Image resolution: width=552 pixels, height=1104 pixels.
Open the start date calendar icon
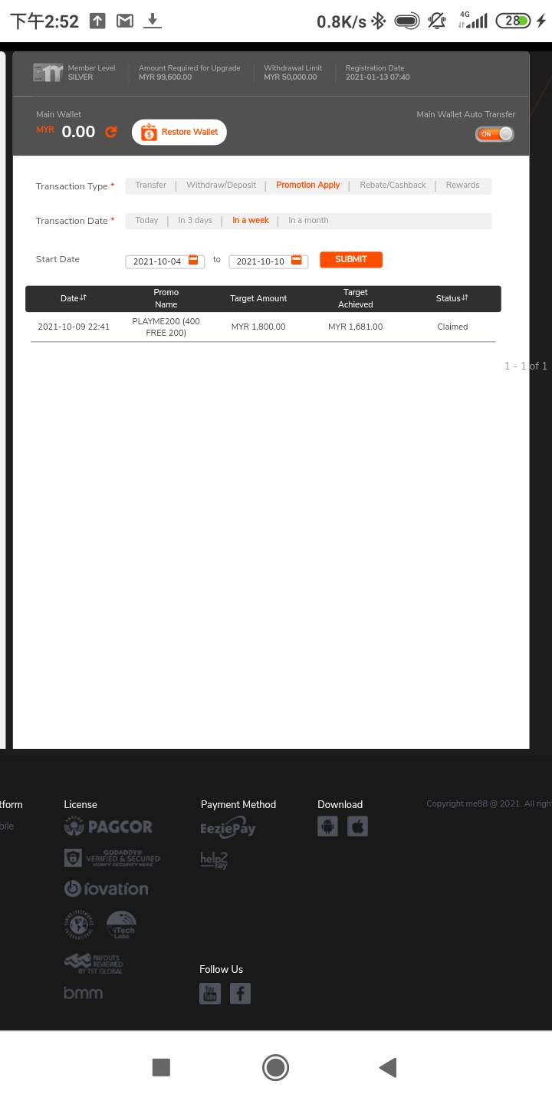click(193, 261)
